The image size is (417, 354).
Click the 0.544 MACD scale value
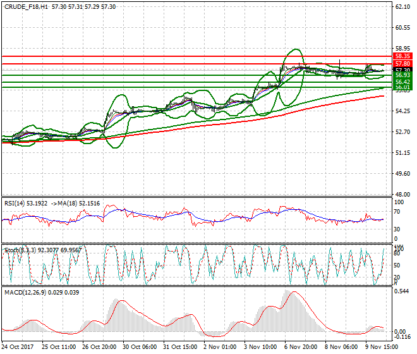point(402,291)
